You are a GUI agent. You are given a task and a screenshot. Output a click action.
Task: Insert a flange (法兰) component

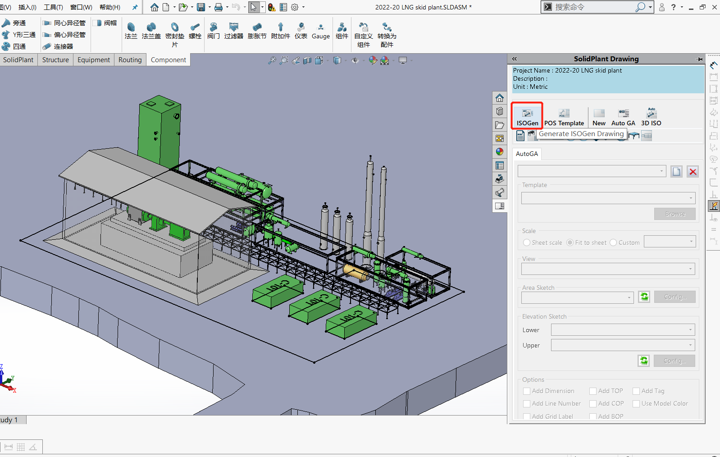(x=131, y=31)
